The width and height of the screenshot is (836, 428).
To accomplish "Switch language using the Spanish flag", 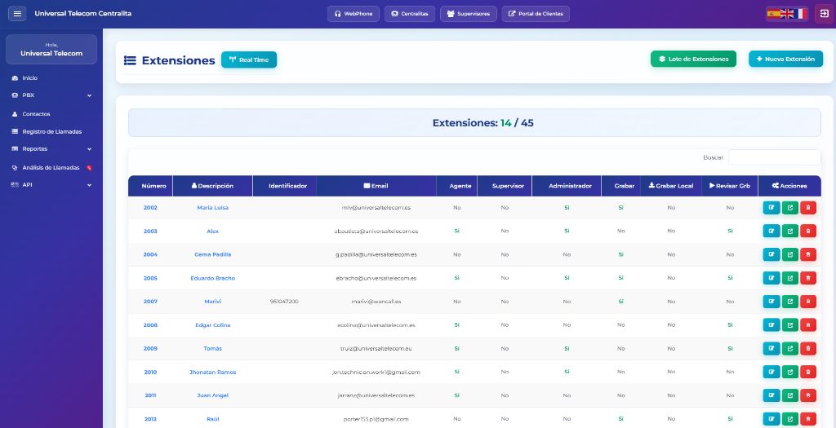I will (773, 14).
